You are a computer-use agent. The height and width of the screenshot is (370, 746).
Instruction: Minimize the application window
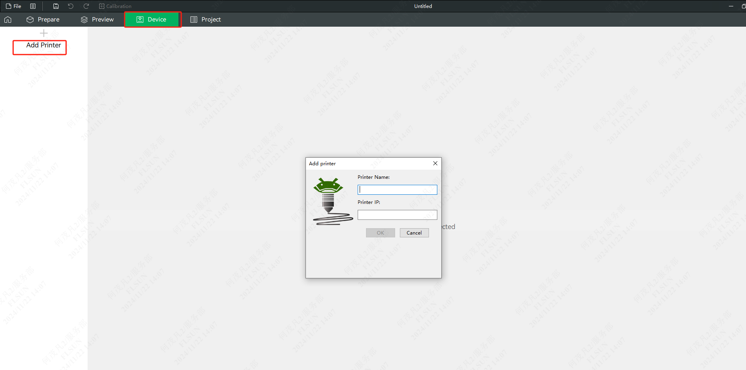[731, 6]
